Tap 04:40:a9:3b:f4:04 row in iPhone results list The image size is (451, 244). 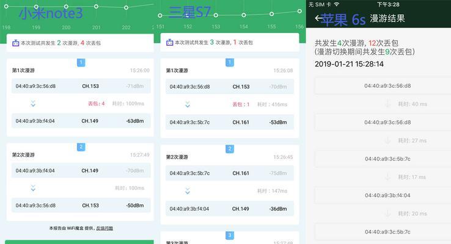pyautogui.click(x=383, y=195)
